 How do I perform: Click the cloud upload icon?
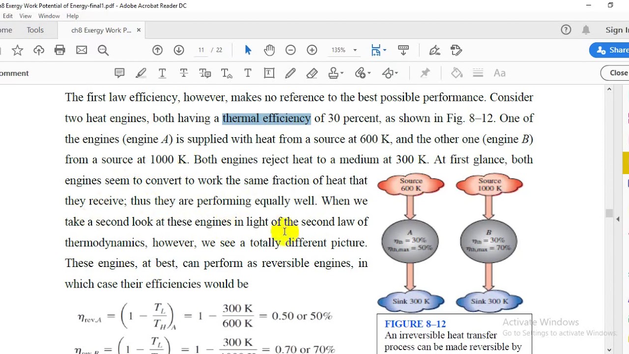click(x=39, y=50)
